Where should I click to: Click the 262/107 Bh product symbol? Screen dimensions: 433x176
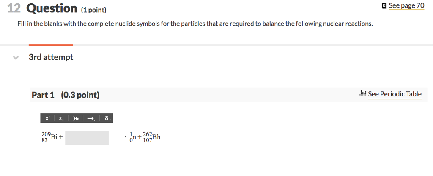tap(152, 137)
